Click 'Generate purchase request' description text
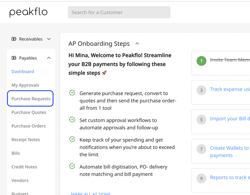This screenshot has height=195, width=250. [x=128, y=101]
